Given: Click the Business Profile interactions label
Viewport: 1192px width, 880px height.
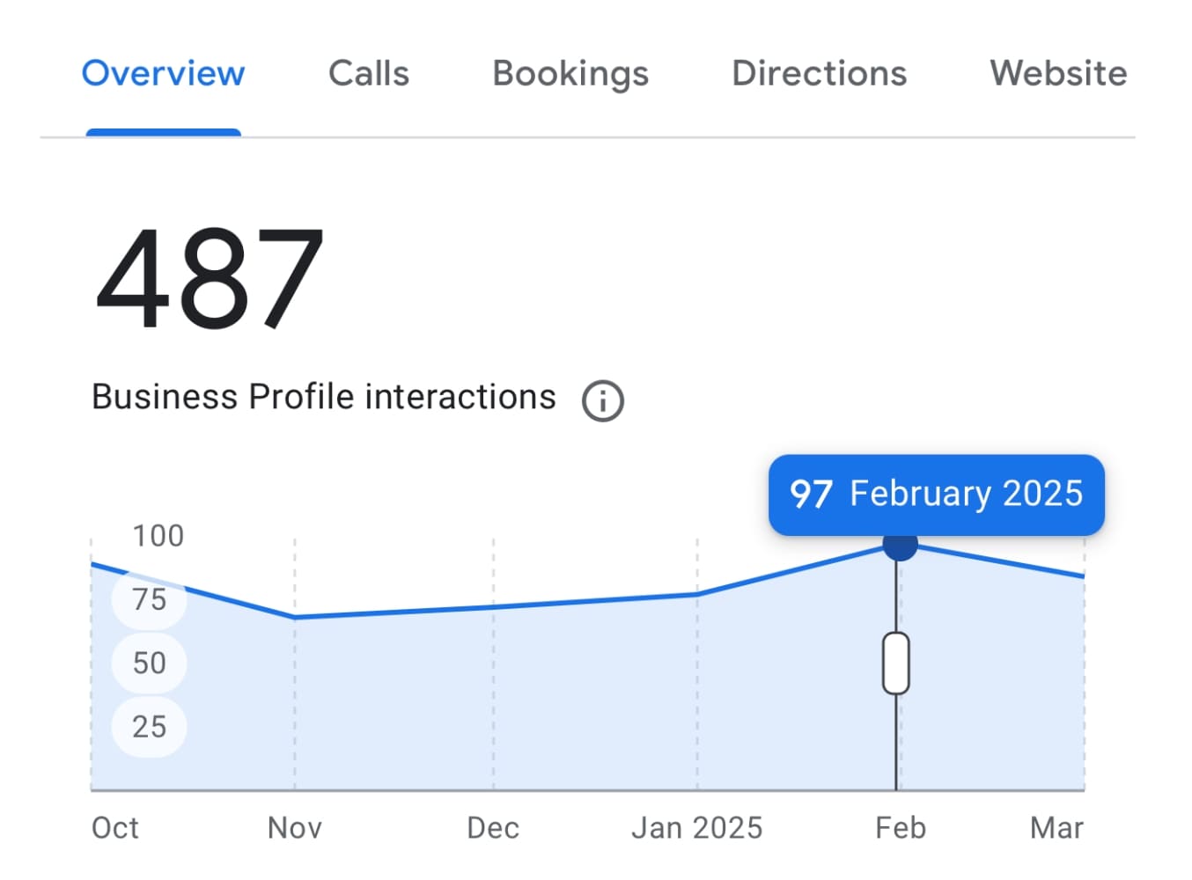Looking at the screenshot, I should tap(323, 396).
